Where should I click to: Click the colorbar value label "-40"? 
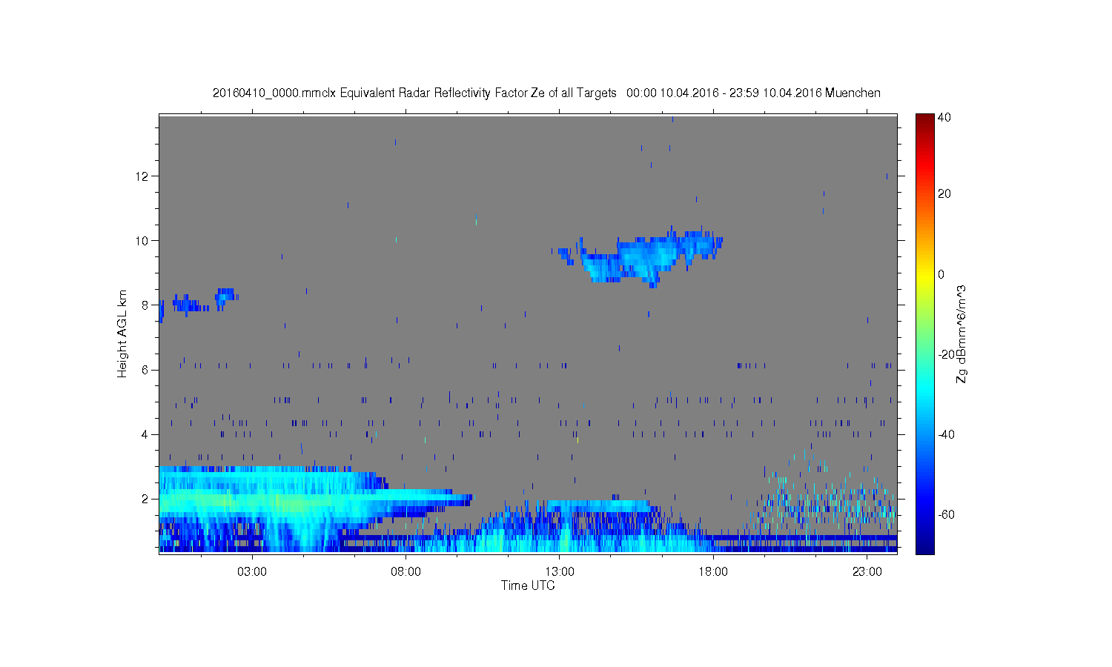pos(946,434)
